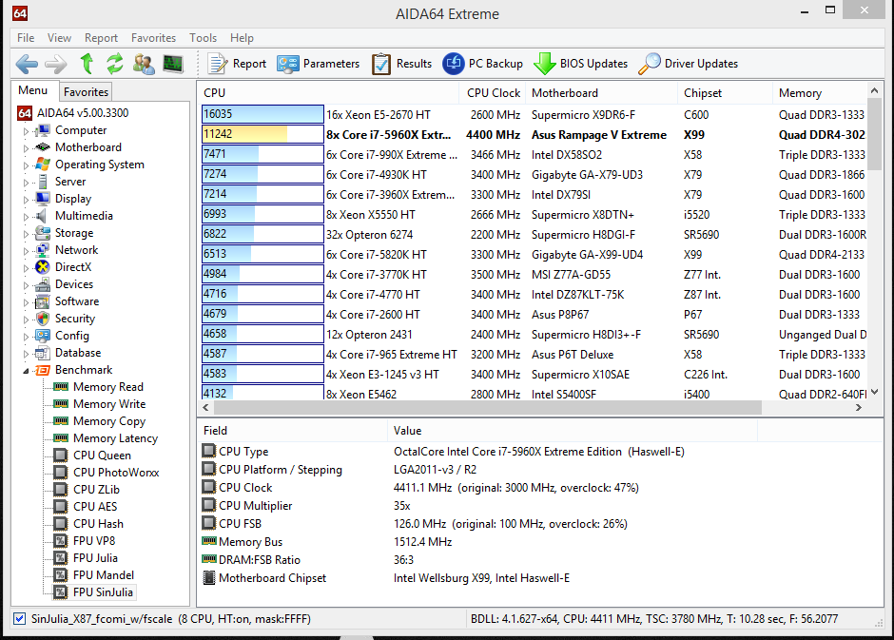The height and width of the screenshot is (640, 894).
Task: Select the AIDA64 v5.00.3300 root node
Action: coord(83,113)
